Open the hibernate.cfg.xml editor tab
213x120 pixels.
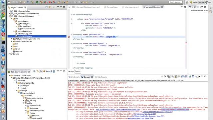[x=130, y=7]
